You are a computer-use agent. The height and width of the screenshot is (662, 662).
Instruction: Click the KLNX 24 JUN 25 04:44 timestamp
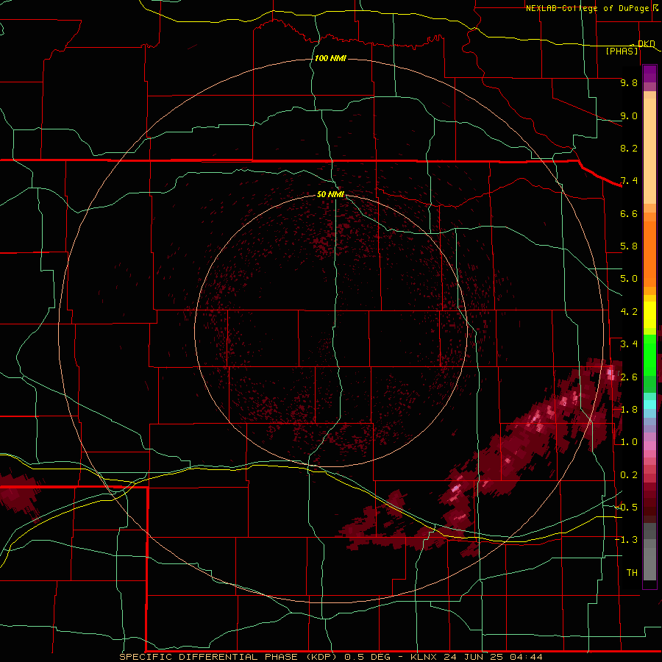pyautogui.click(x=477, y=657)
